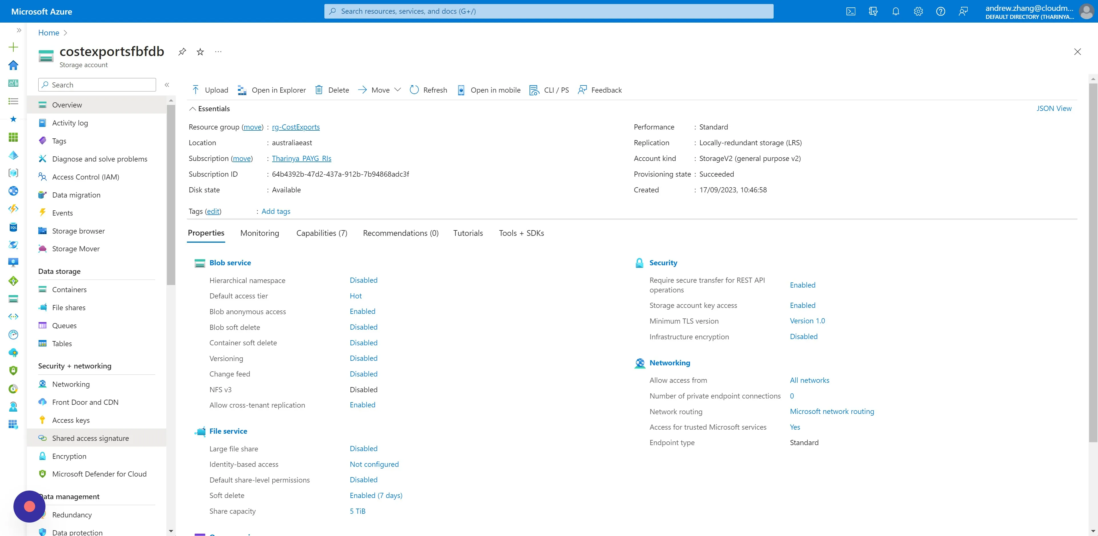The image size is (1098, 536).
Task: Expand the portal left sidebar
Action: pos(19,30)
